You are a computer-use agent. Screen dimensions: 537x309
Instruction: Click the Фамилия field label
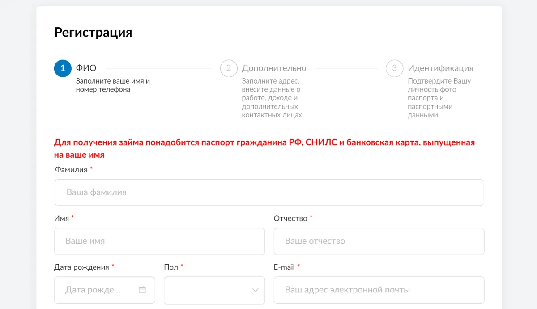71,170
